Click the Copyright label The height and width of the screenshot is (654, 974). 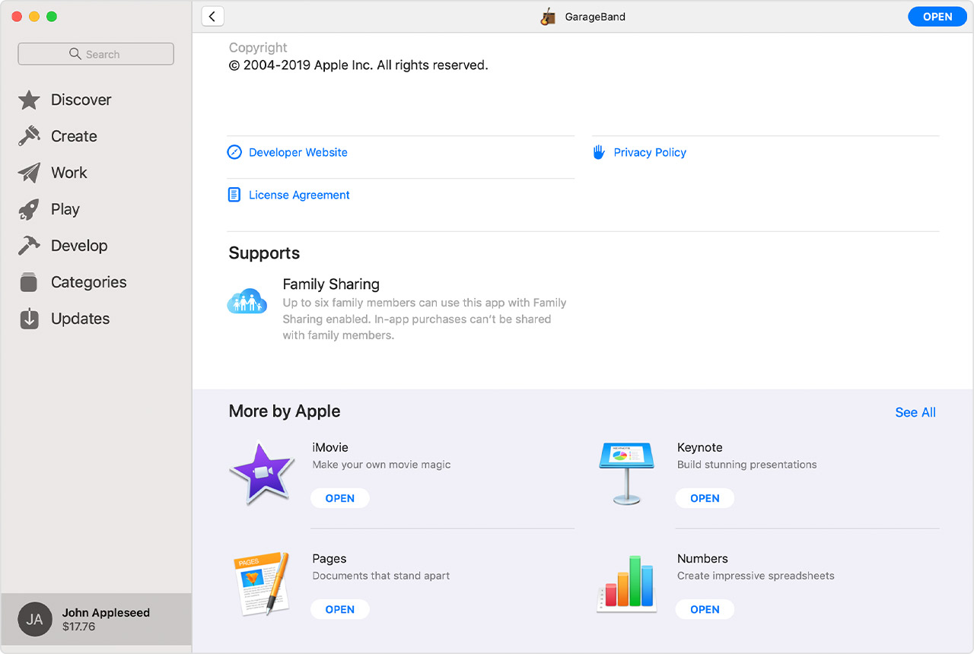[x=258, y=47]
